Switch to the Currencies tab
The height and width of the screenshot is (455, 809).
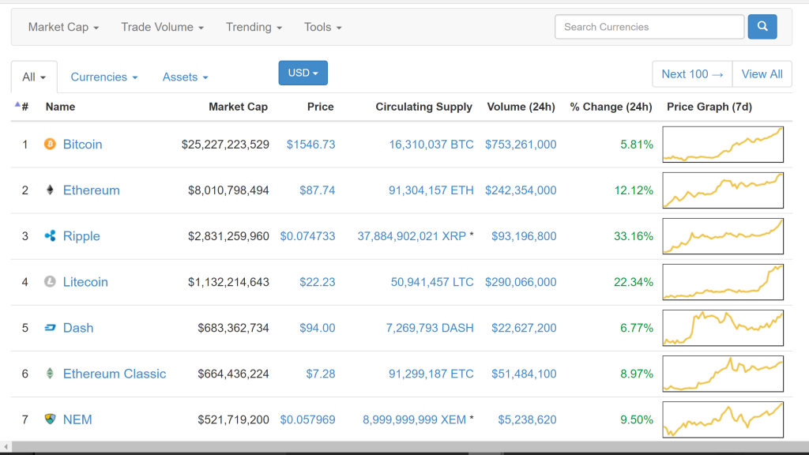(104, 77)
